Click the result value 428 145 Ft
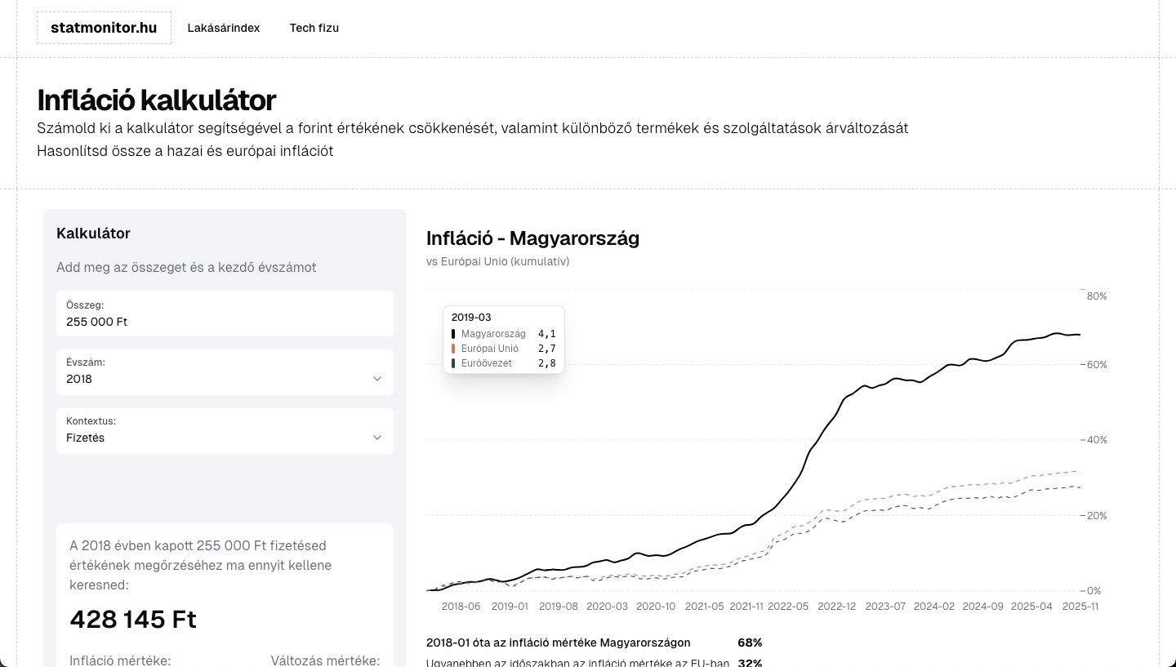Viewport: 1176px width, 667px height. pyautogui.click(x=133, y=620)
